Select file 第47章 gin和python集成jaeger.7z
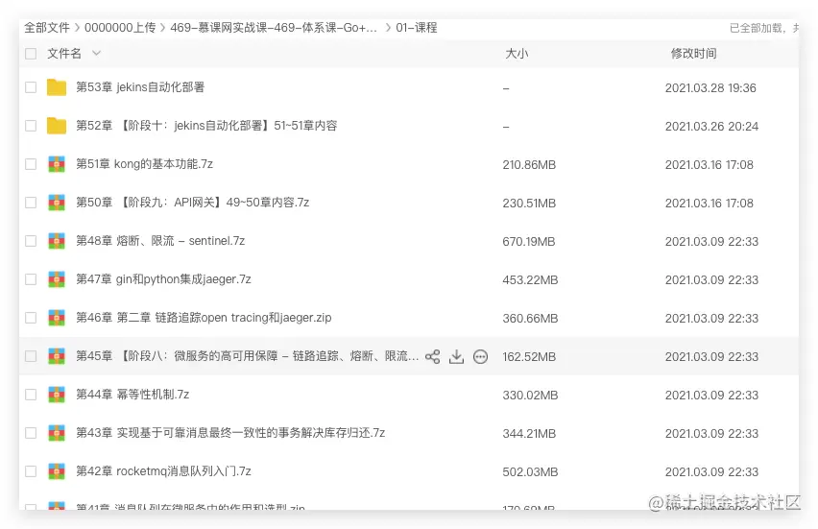The image size is (818, 529). (163, 279)
